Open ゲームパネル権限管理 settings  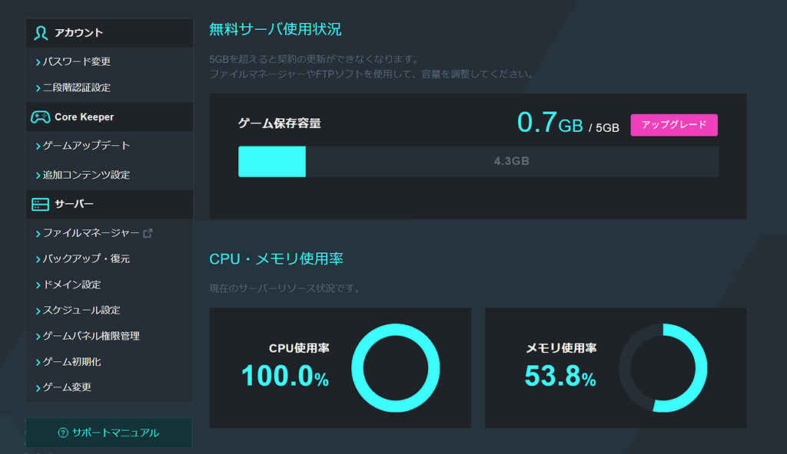click(x=91, y=336)
